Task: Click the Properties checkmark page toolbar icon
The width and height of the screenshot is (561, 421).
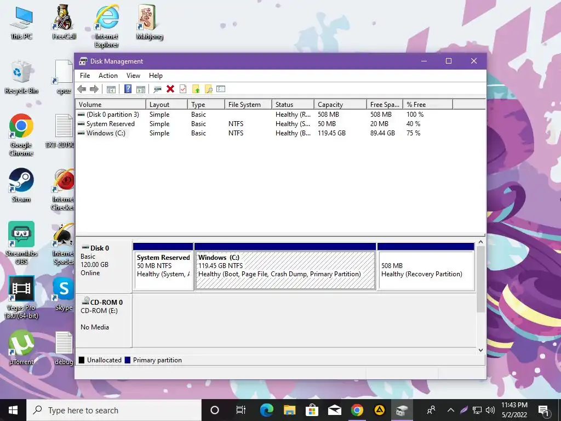Action: tap(183, 89)
